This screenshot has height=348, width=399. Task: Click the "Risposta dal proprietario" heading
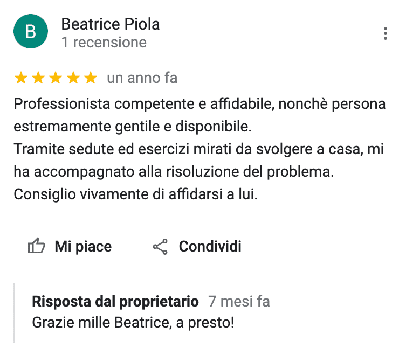(115, 302)
